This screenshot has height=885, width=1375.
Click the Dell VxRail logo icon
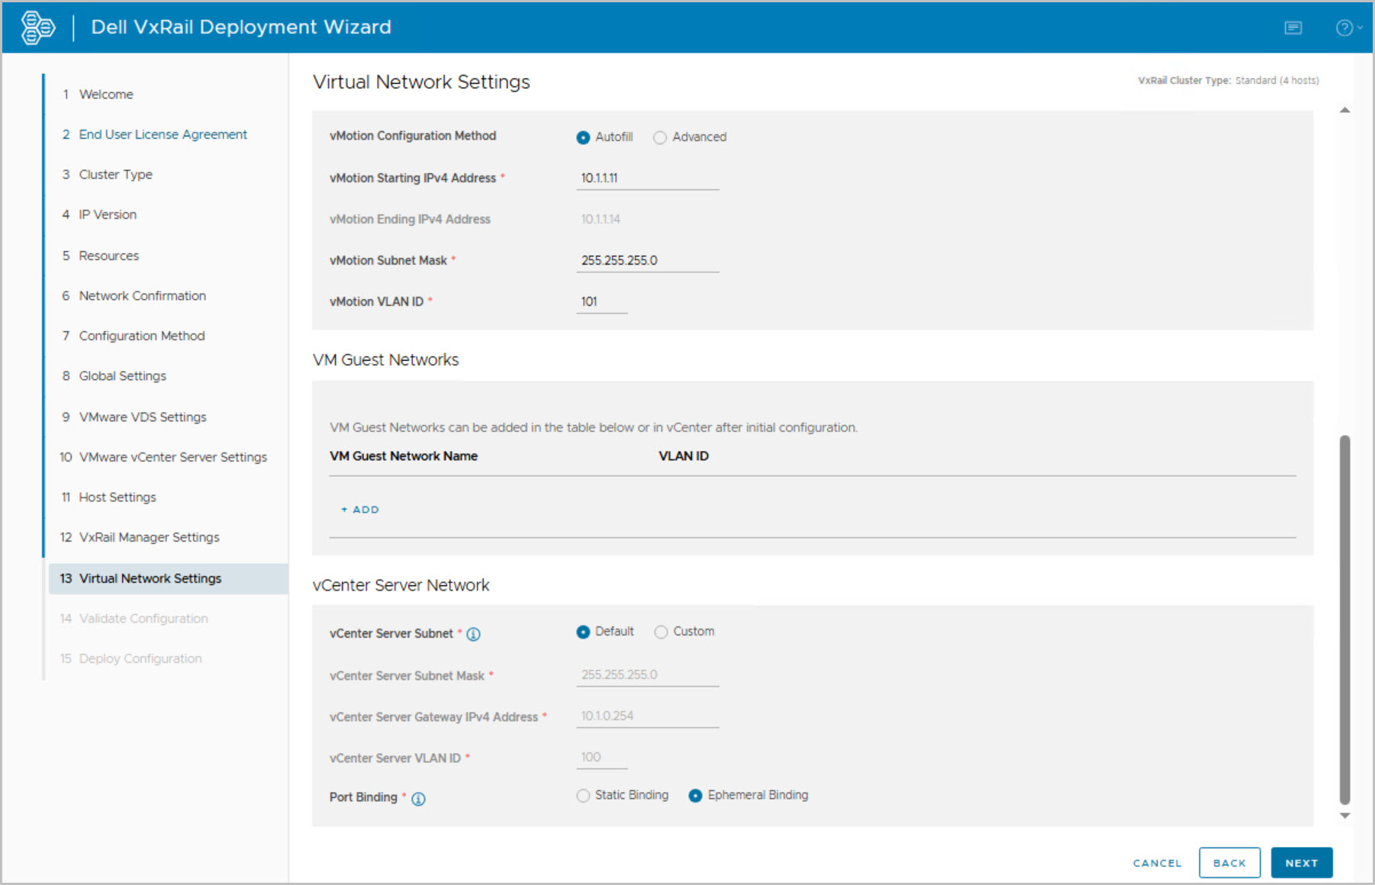pyautogui.click(x=37, y=27)
